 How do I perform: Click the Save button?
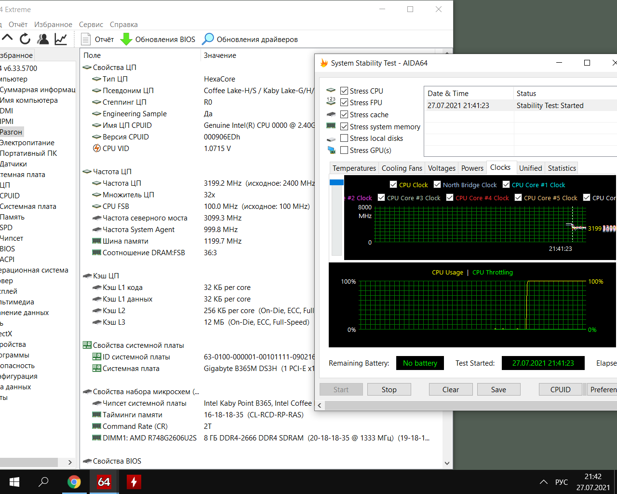tap(499, 389)
